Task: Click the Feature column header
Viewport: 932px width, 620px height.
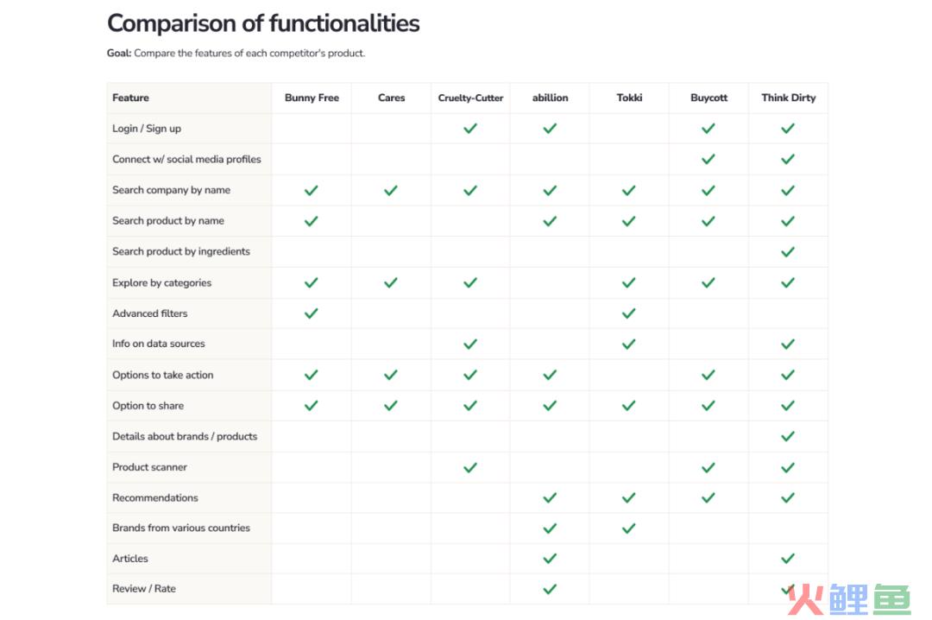Action: [x=131, y=98]
